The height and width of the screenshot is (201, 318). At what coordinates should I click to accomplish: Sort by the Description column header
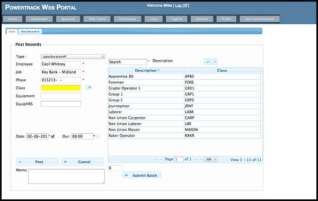click(x=146, y=70)
